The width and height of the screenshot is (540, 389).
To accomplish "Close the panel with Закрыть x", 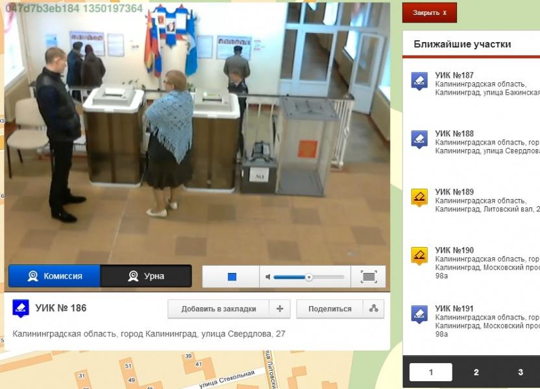I will tap(429, 12).
